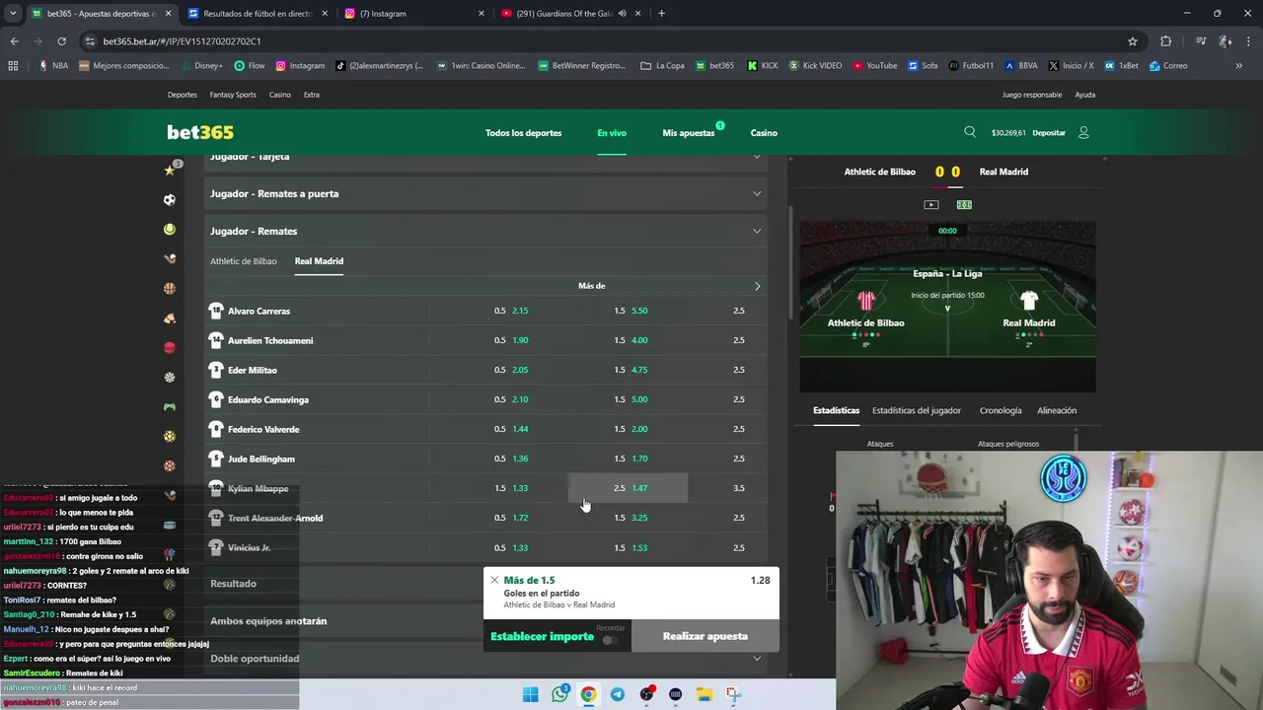Viewport: 1263px width, 710px height.
Task: Click Establecer importe on bet slip
Action: 542,636
